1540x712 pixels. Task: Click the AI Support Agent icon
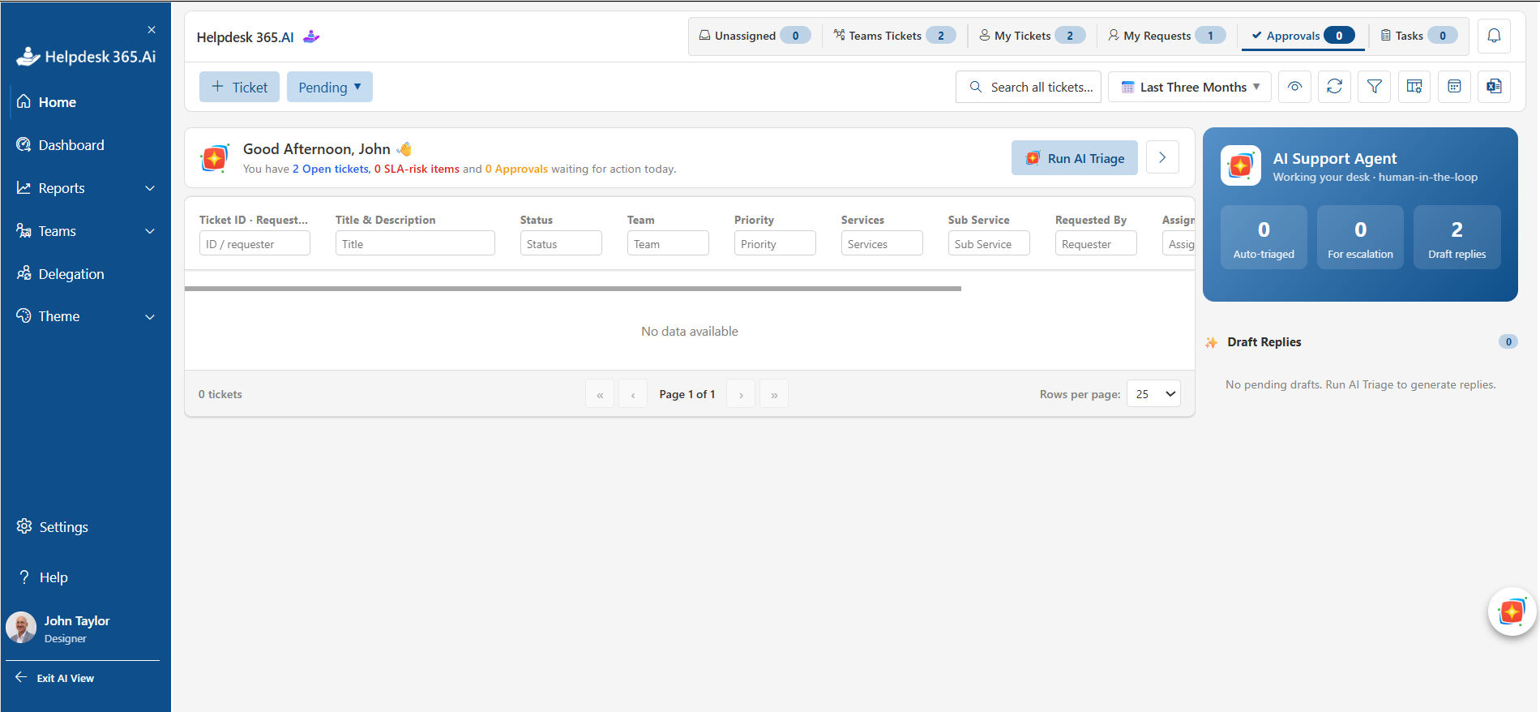[x=1241, y=165]
